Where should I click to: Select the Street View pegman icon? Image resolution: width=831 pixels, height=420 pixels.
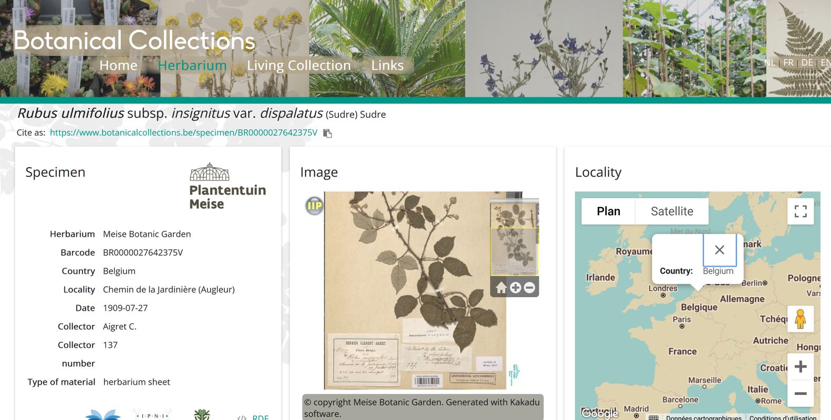[800, 319]
